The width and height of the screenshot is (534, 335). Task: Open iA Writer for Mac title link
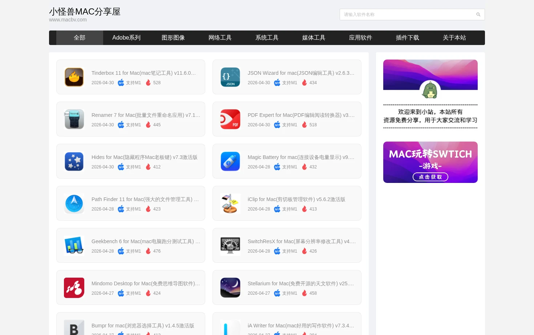(x=301, y=326)
